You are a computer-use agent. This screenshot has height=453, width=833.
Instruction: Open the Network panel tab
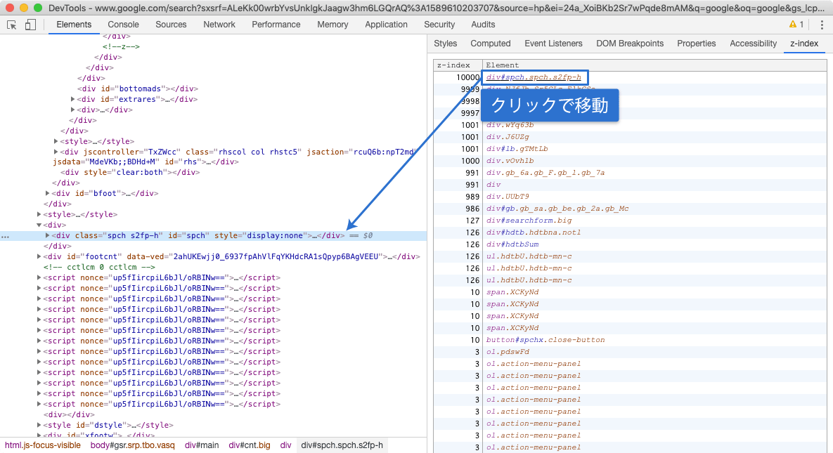click(219, 25)
